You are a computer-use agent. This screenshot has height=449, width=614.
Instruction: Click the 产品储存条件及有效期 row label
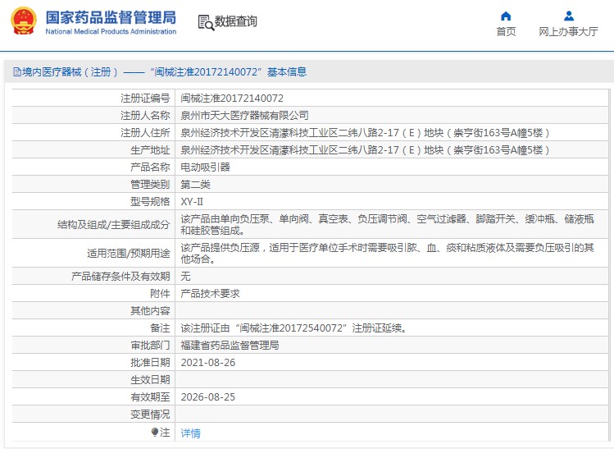tap(121, 276)
